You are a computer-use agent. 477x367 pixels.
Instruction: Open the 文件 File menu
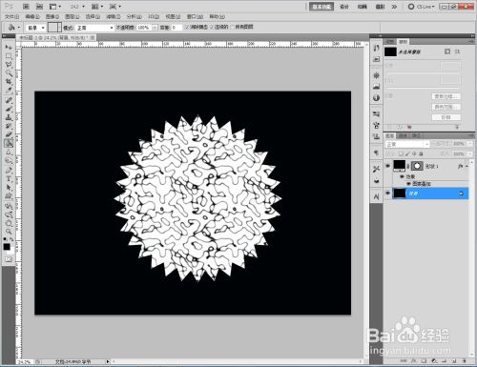(x=11, y=16)
